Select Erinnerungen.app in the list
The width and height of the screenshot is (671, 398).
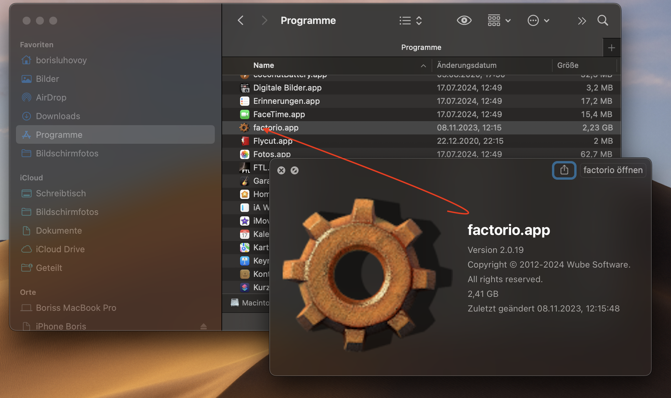pyautogui.click(x=421, y=101)
